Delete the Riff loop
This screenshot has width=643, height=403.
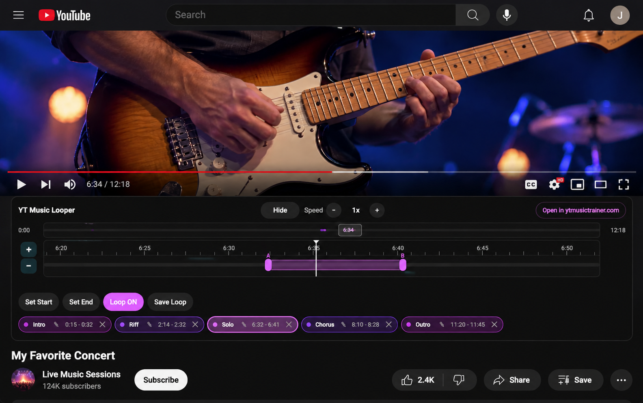coord(195,325)
